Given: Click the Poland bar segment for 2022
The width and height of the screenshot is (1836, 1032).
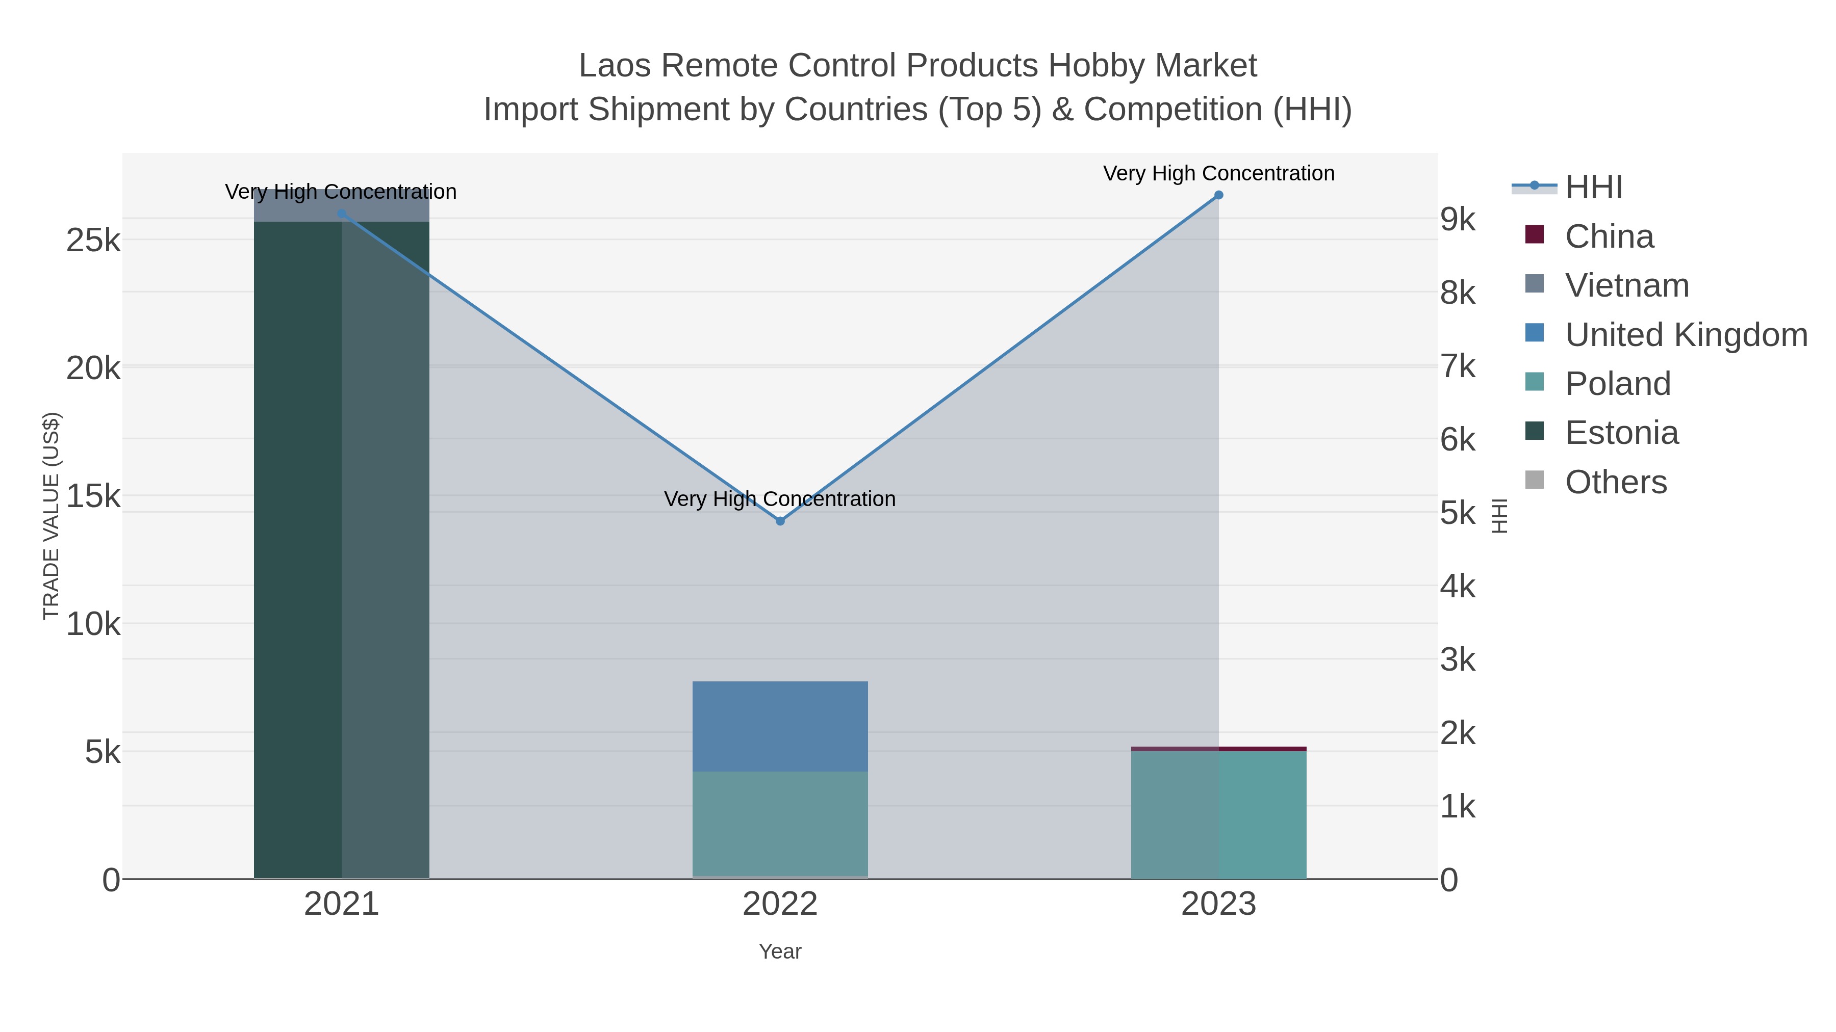Looking at the screenshot, I should pos(780,824).
